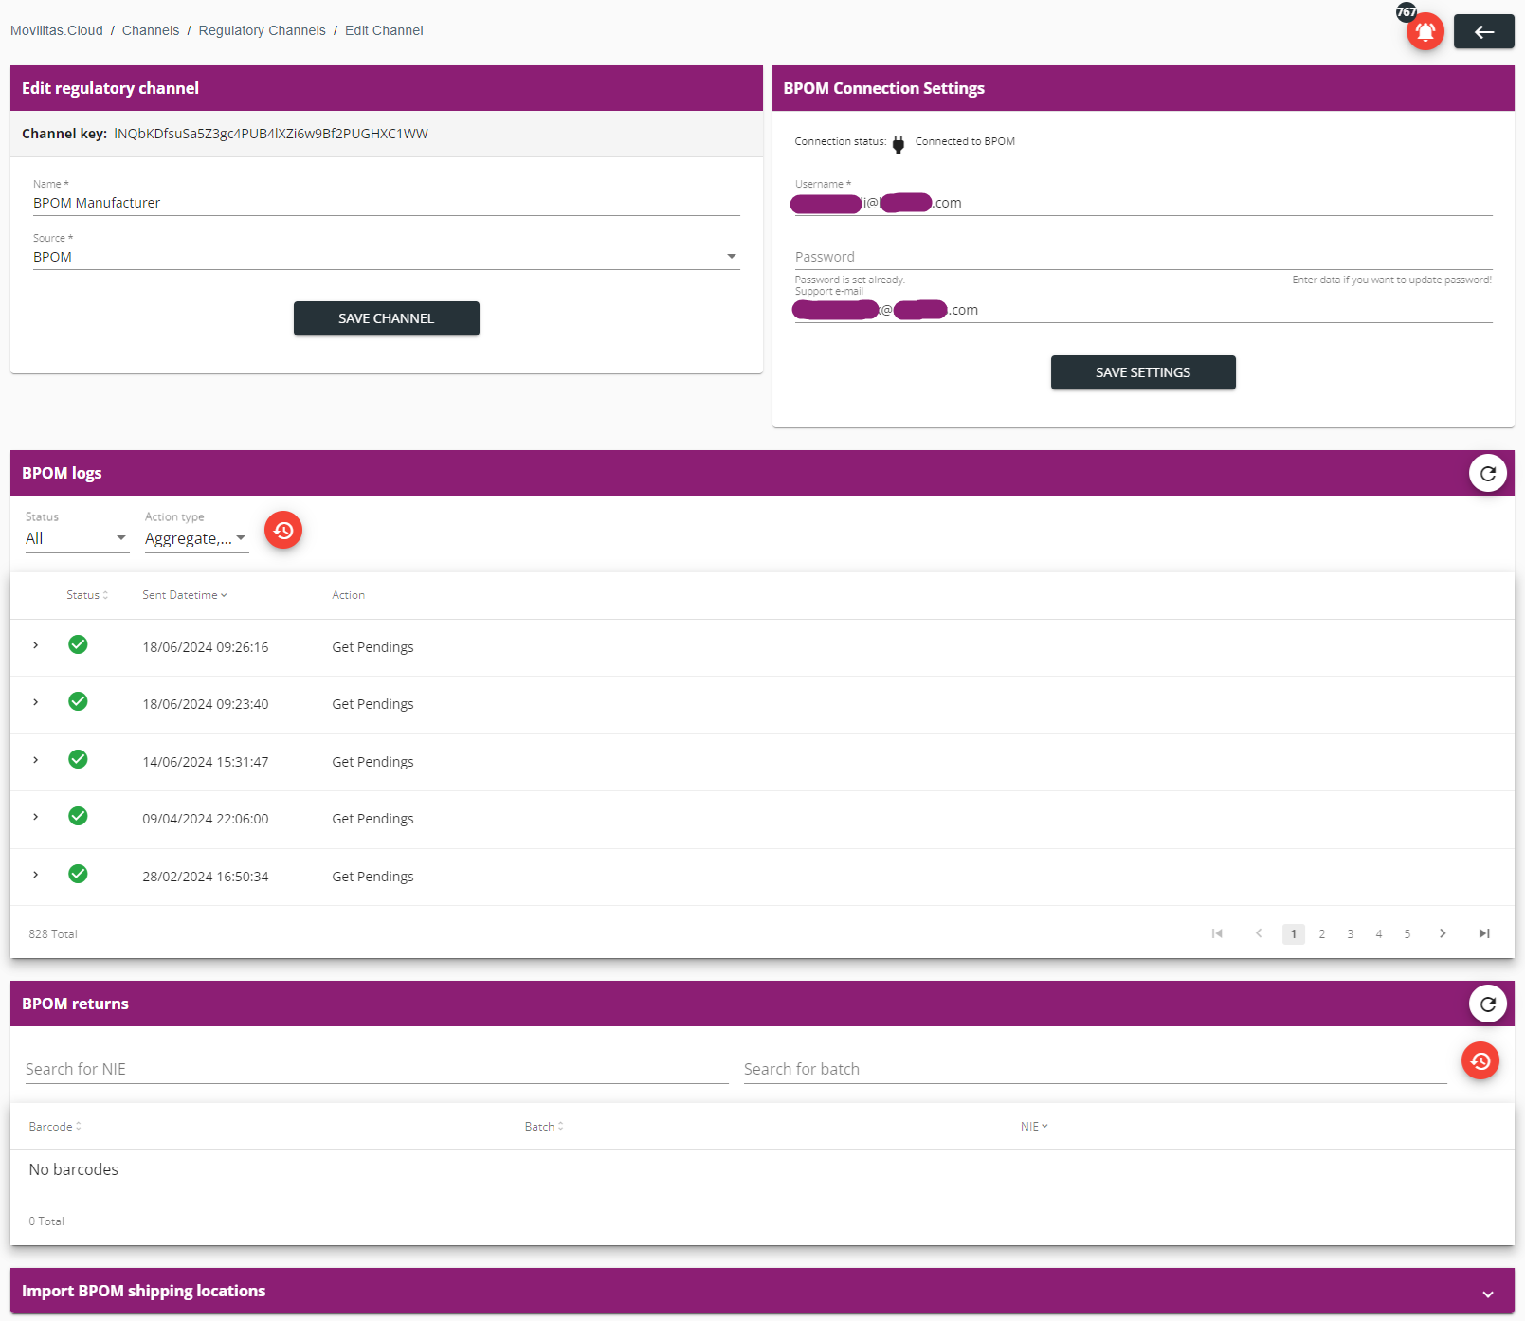Click green status check for 18/06/2024 09:23:40
This screenshot has height=1321, width=1525.
point(78,702)
